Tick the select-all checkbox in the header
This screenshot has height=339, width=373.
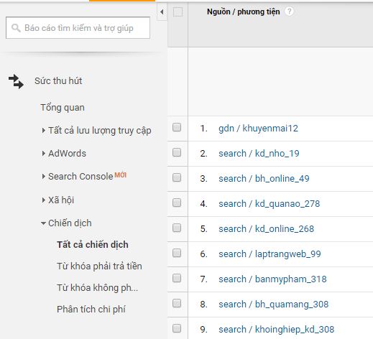tap(178, 11)
